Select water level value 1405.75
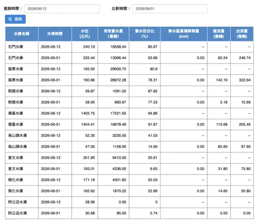 pyautogui.click(x=88, y=113)
